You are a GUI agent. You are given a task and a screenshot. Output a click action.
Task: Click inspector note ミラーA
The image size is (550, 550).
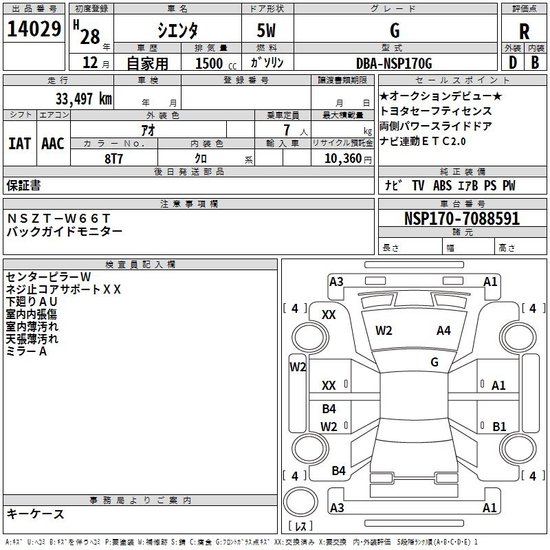pos(26,351)
